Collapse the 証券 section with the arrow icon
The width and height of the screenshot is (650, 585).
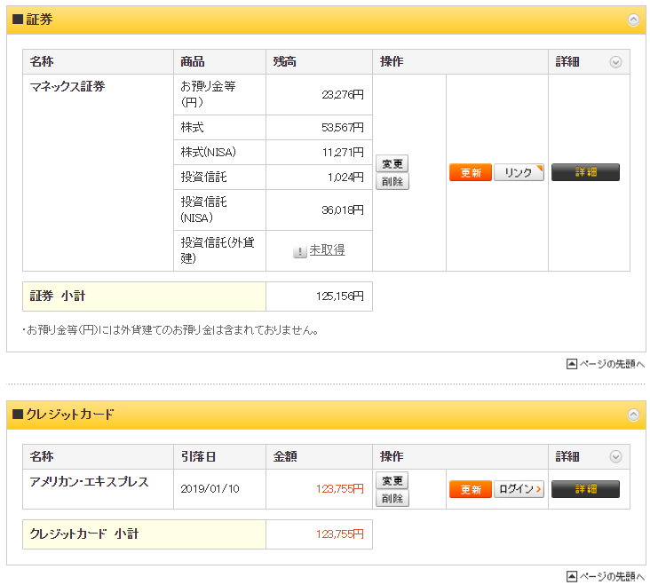[633, 20]
